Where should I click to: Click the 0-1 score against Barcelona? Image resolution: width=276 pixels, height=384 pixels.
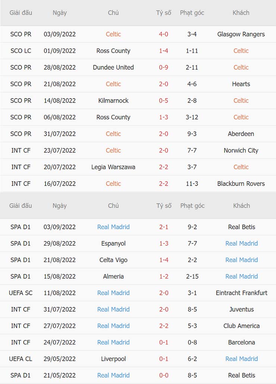click(x=163, y=342)
